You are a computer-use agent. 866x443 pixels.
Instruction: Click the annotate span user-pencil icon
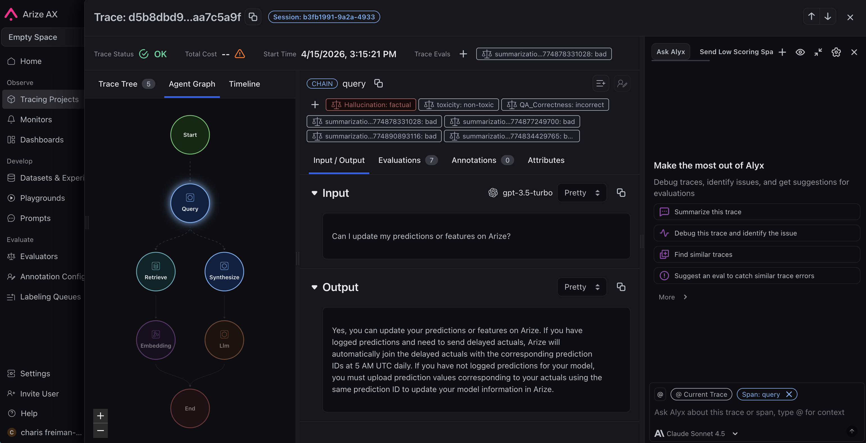(x=622, y=83)
